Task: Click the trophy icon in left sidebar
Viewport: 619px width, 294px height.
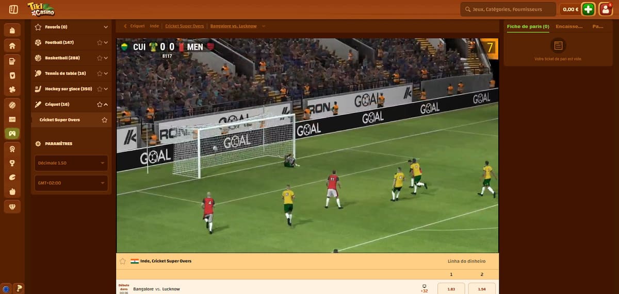Action: (x=12, y=163)
